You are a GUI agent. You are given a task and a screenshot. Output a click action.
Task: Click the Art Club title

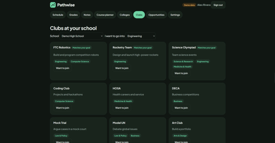click(x=177, y=123)
